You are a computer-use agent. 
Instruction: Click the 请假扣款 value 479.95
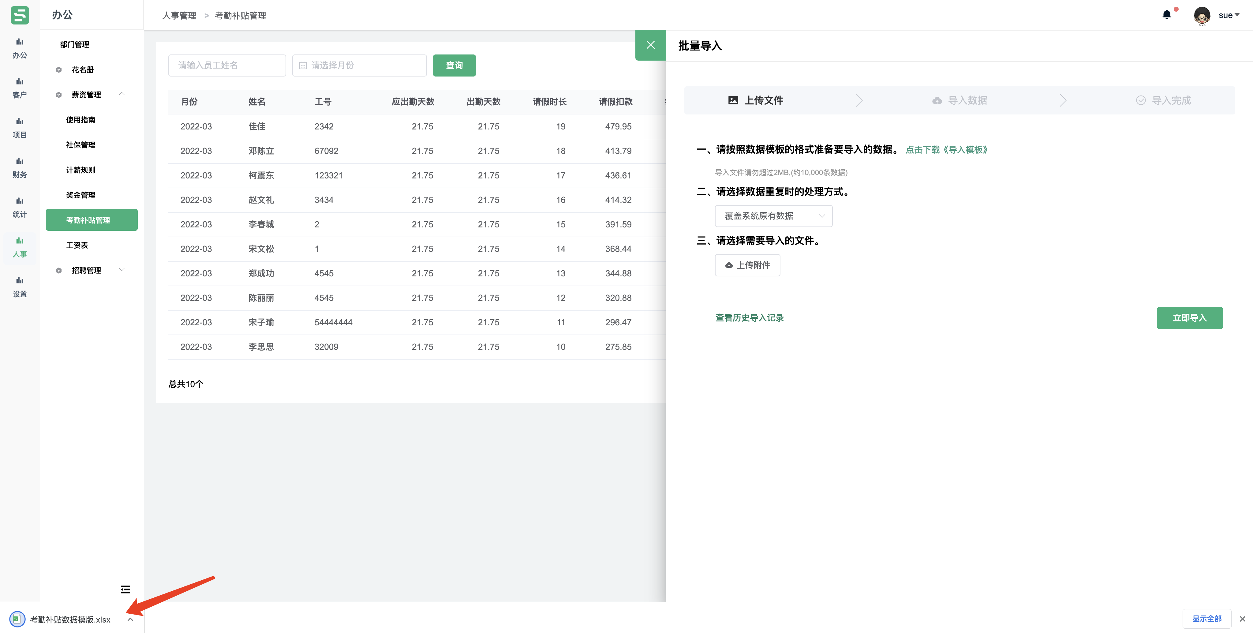tap(618, 126)
